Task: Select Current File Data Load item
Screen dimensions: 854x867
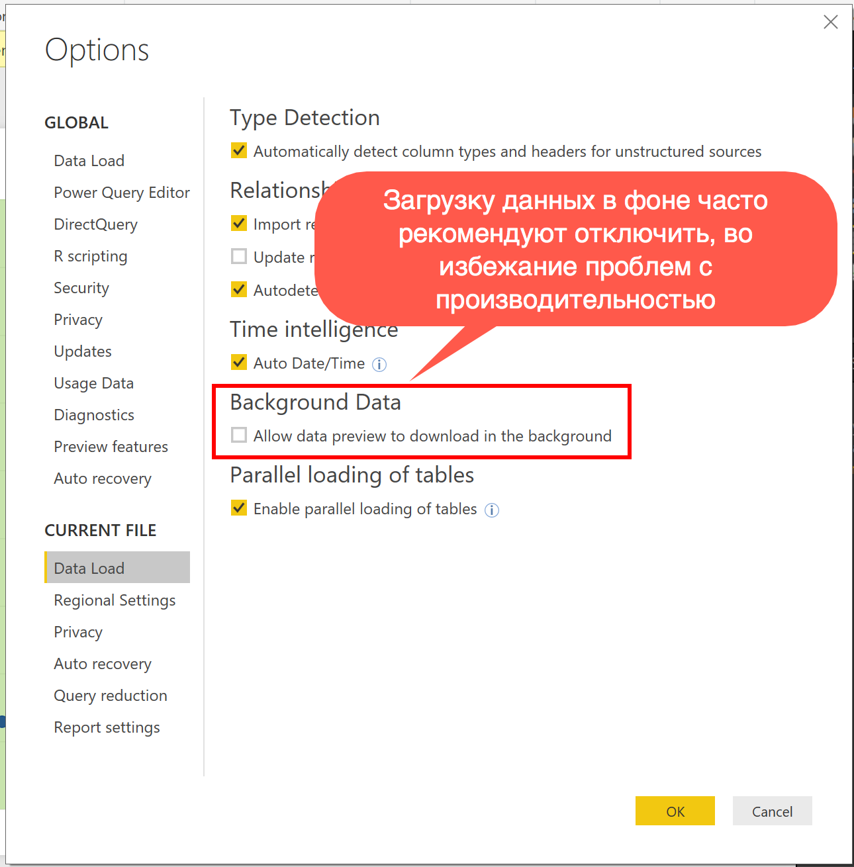Action: [117, 568]
